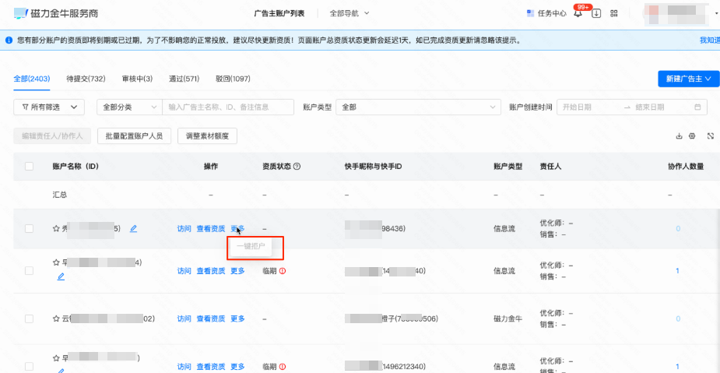720x373 pixels.
Task: Click 批量配置账户人员 button
Action: 134,136
